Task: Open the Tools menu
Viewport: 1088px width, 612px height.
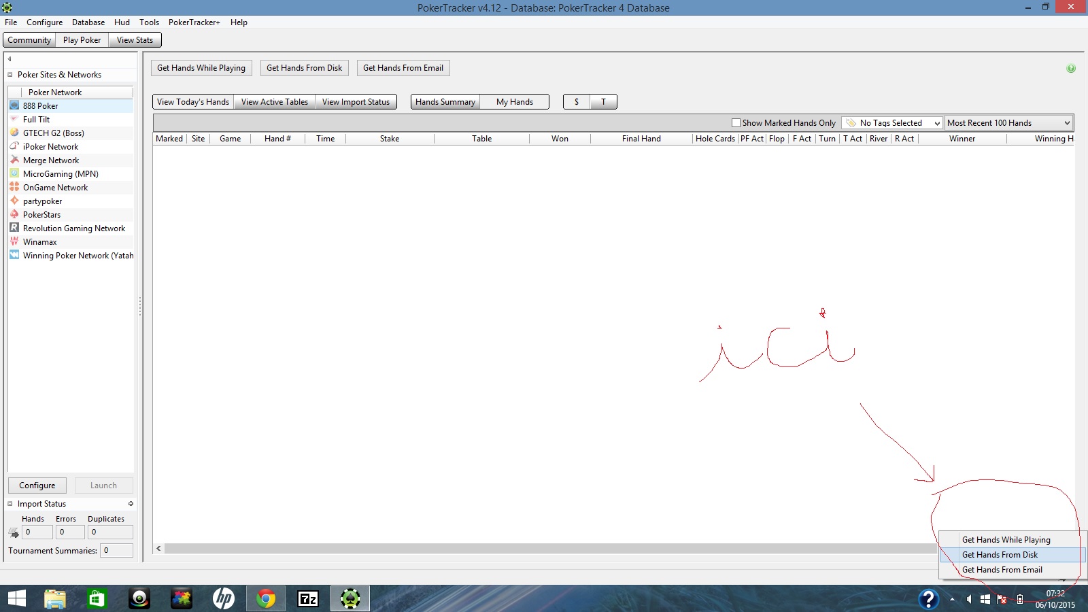Action: coord(149,22)
